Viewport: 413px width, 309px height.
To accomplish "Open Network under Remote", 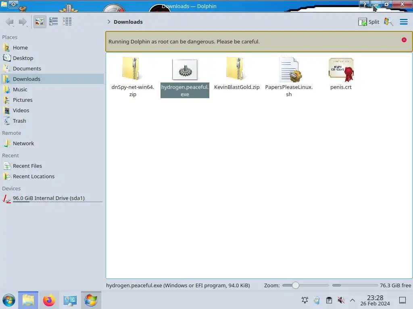I will pyautogui.click(x=53, y=144).
